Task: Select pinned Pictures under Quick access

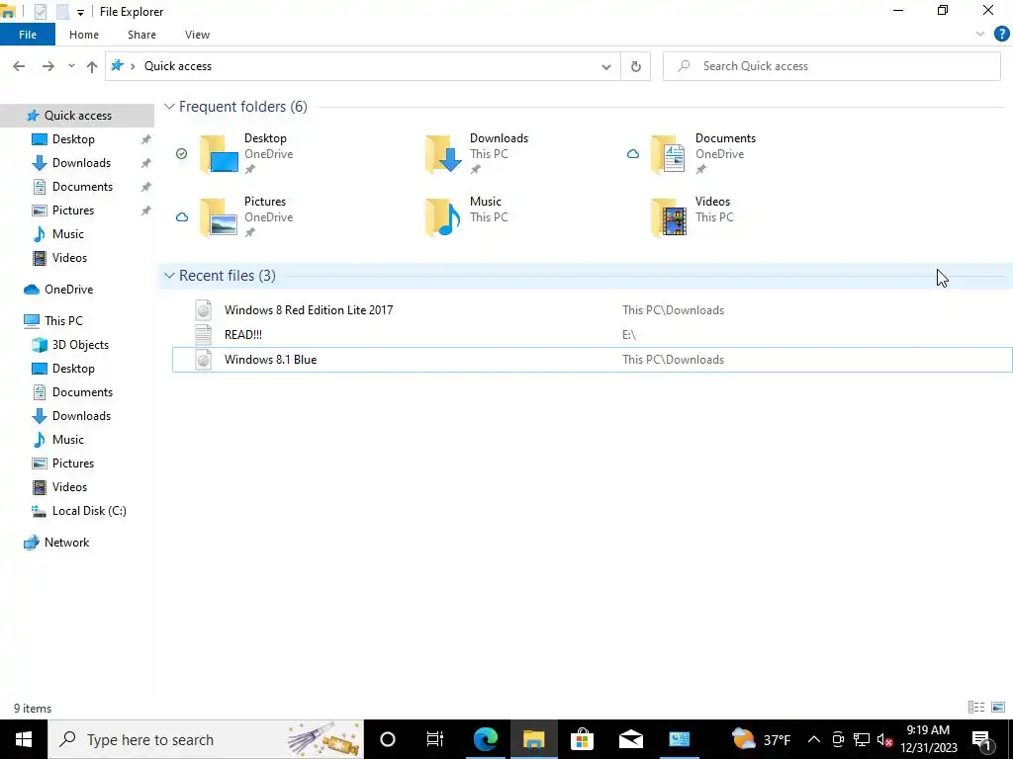Action: tap(73, 211)
